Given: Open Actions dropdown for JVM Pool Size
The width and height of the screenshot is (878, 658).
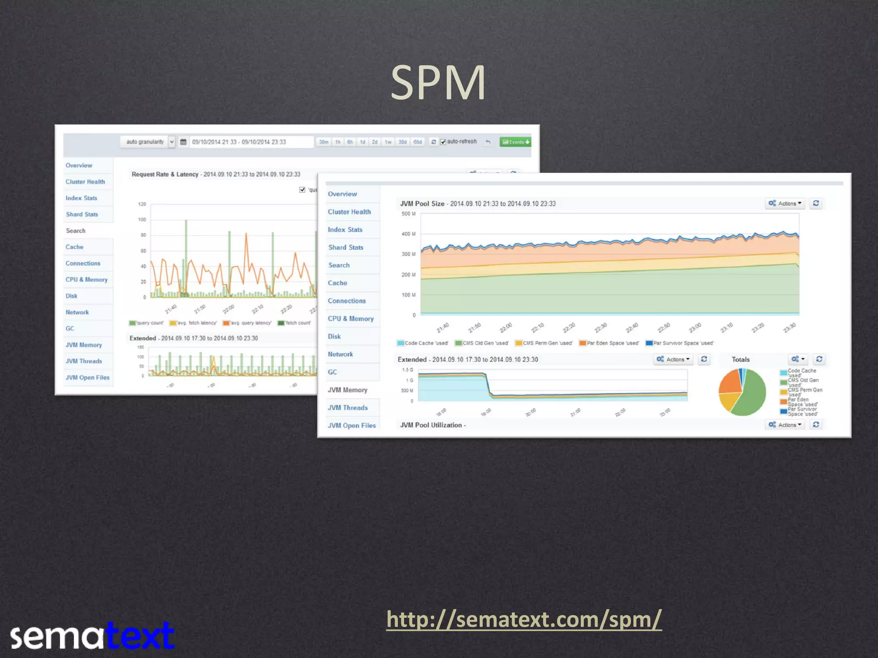Looking at the screenshot, I should pyautogui.click(x=785, y=203).
